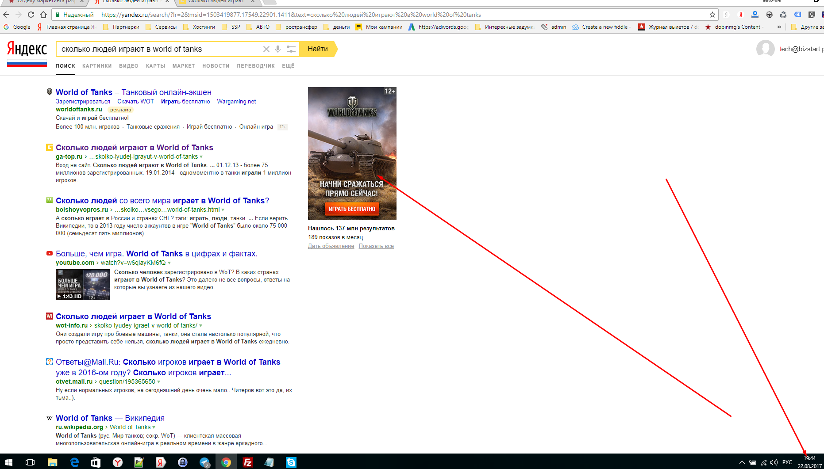Open volume control in system tray
This screenshot has height=469, width=824.
pyautogui.click(x=774, y=462)
